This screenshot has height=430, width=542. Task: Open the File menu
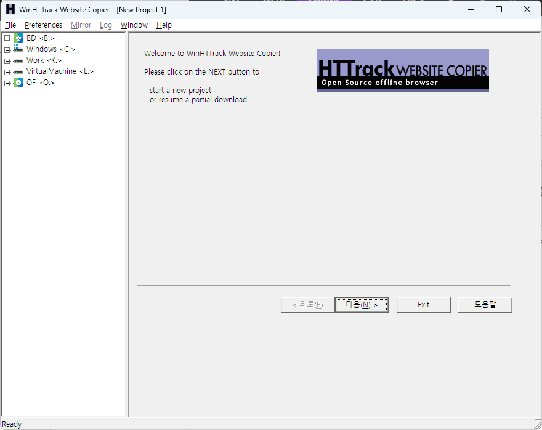click(10, 25)
